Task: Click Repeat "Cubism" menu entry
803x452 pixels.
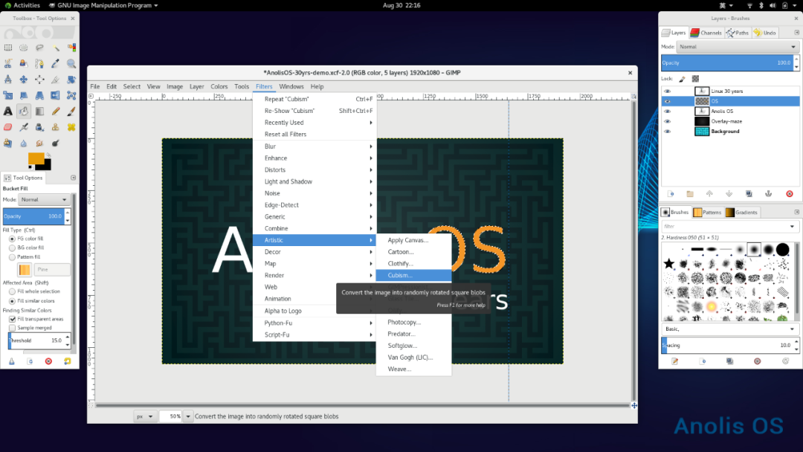Action: [x=315, y=100]
